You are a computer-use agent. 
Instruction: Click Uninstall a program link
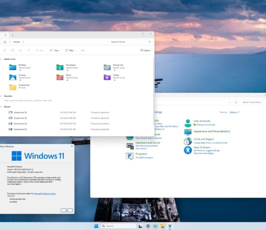pos(144,158)
